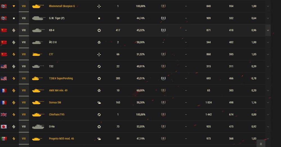Image resolution: width=281 pixels, height=147 pixels.
Task: Click the SPG class icon for G.W. Tiger (P)
Action: 99,18
